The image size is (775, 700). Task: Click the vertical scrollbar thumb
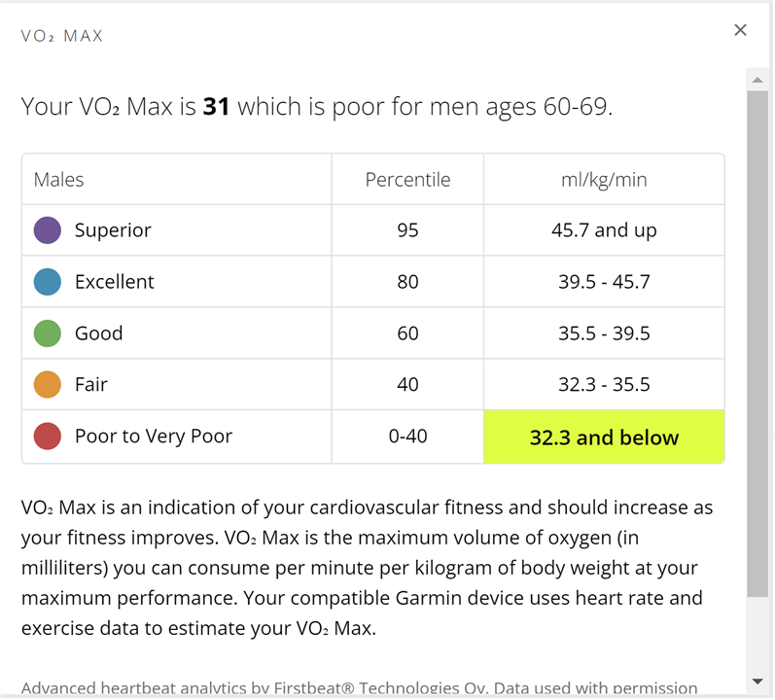click(757, 344)
